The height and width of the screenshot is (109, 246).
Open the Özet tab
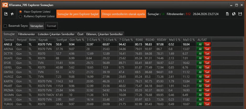coord(80,34)
